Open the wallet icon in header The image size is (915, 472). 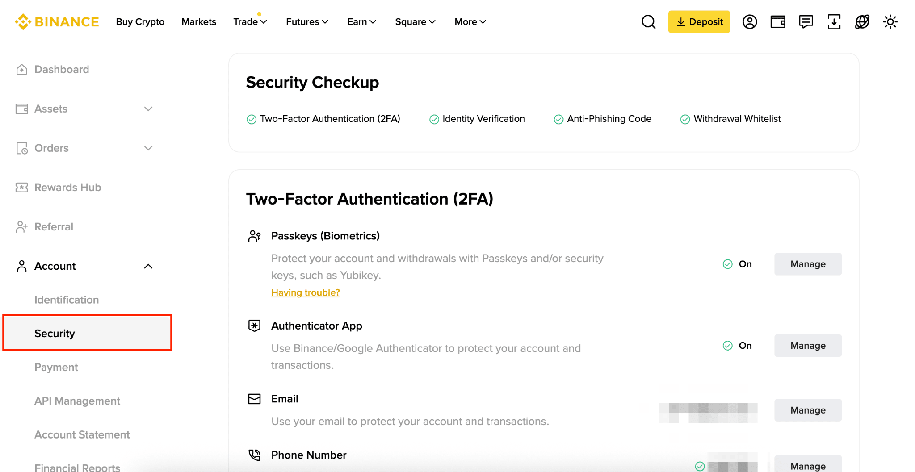tap(778, 22)
